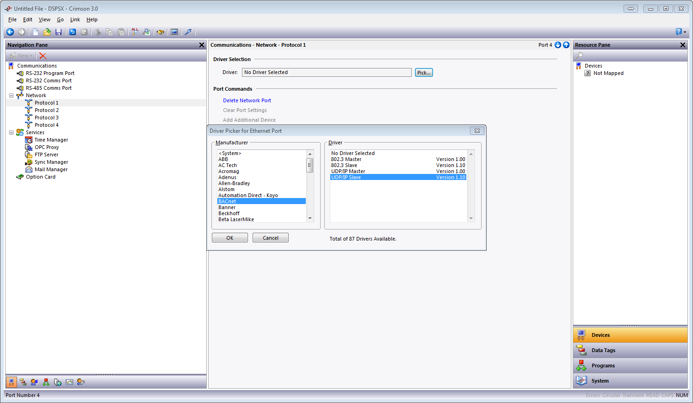Select the Programs flowchart icon at bottom
Image resolution: width=693 pixels, height=403 pixels.
(46, 382)
